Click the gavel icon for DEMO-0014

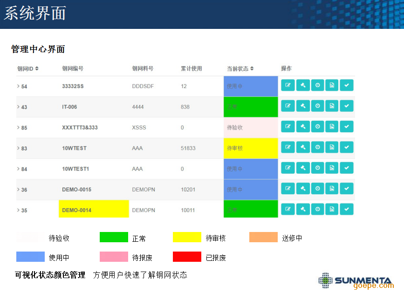pos(303,209)
